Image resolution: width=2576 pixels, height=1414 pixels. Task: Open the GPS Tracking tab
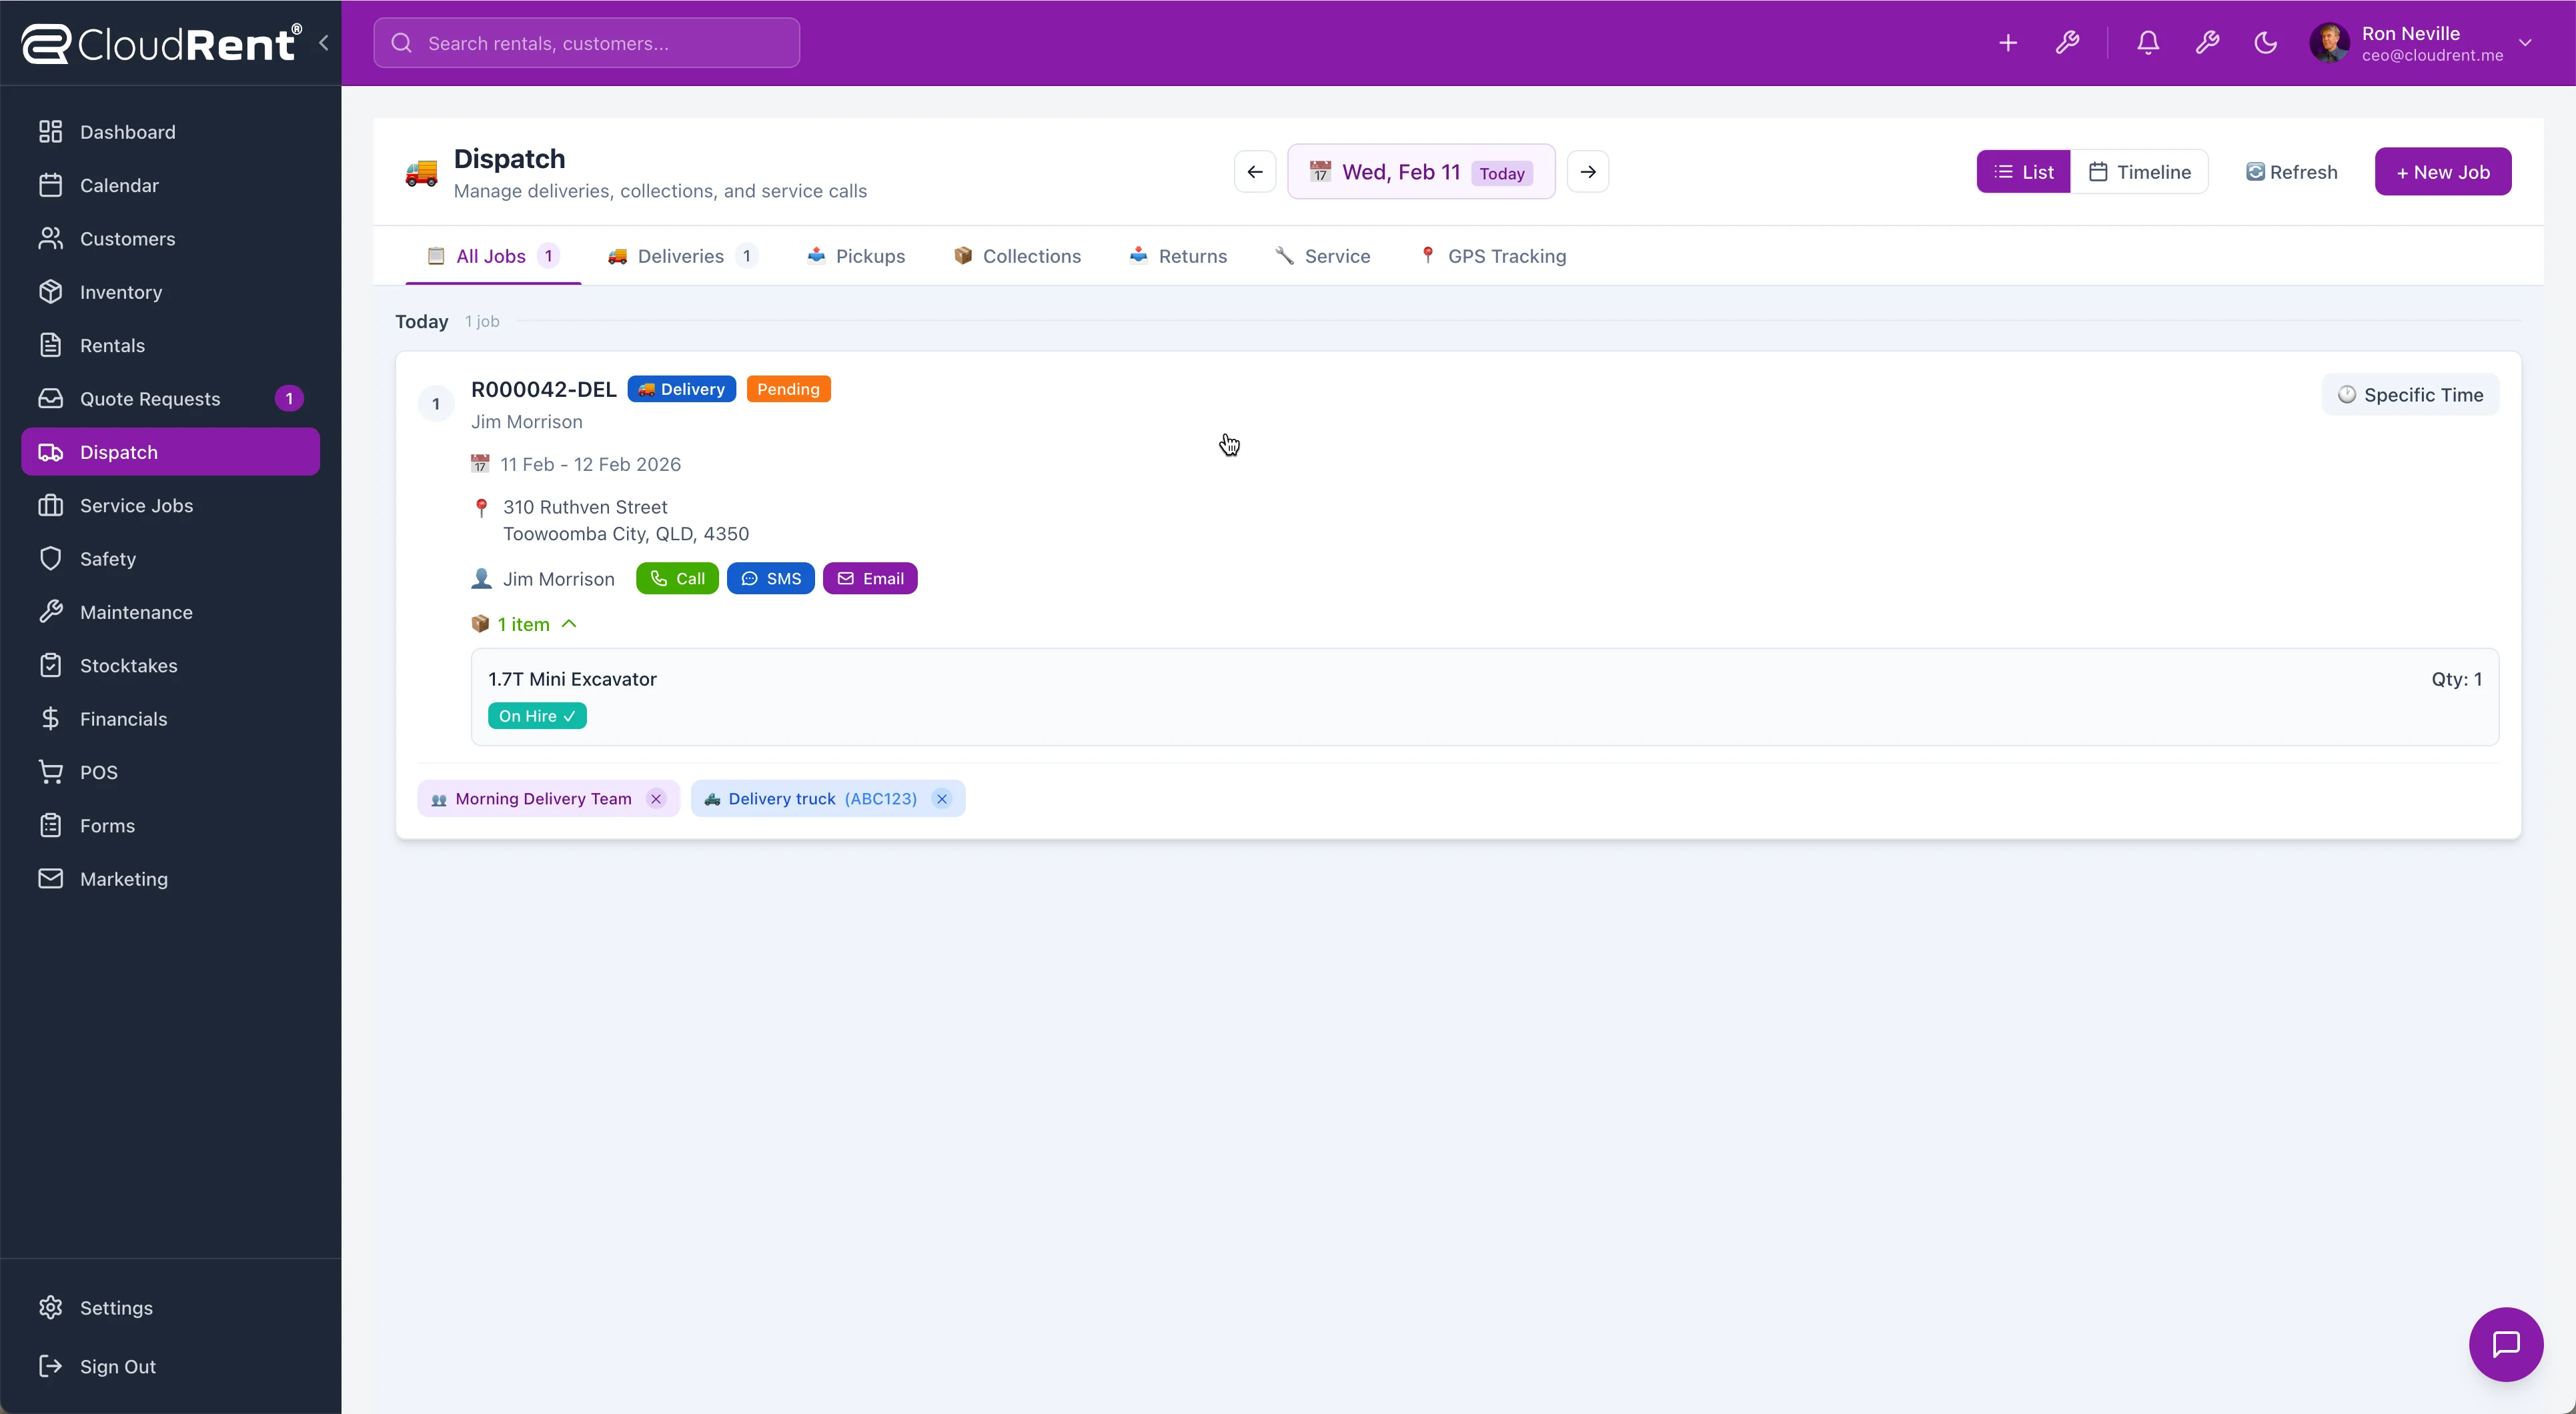coord(1493,256)
